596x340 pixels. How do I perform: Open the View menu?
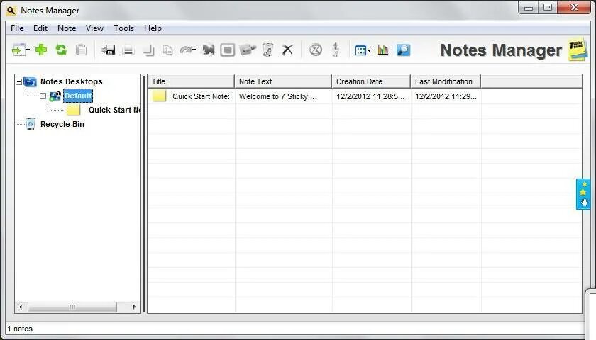point(94,28)
